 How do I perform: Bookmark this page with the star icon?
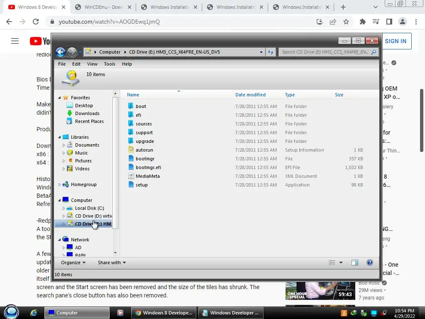click(346, 22)
